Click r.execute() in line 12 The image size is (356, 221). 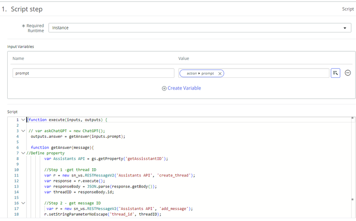tap(91, 181)
